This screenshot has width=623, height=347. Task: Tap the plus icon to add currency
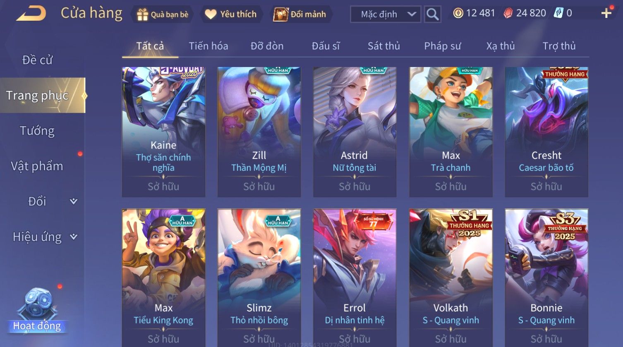(x=606, y=14)
